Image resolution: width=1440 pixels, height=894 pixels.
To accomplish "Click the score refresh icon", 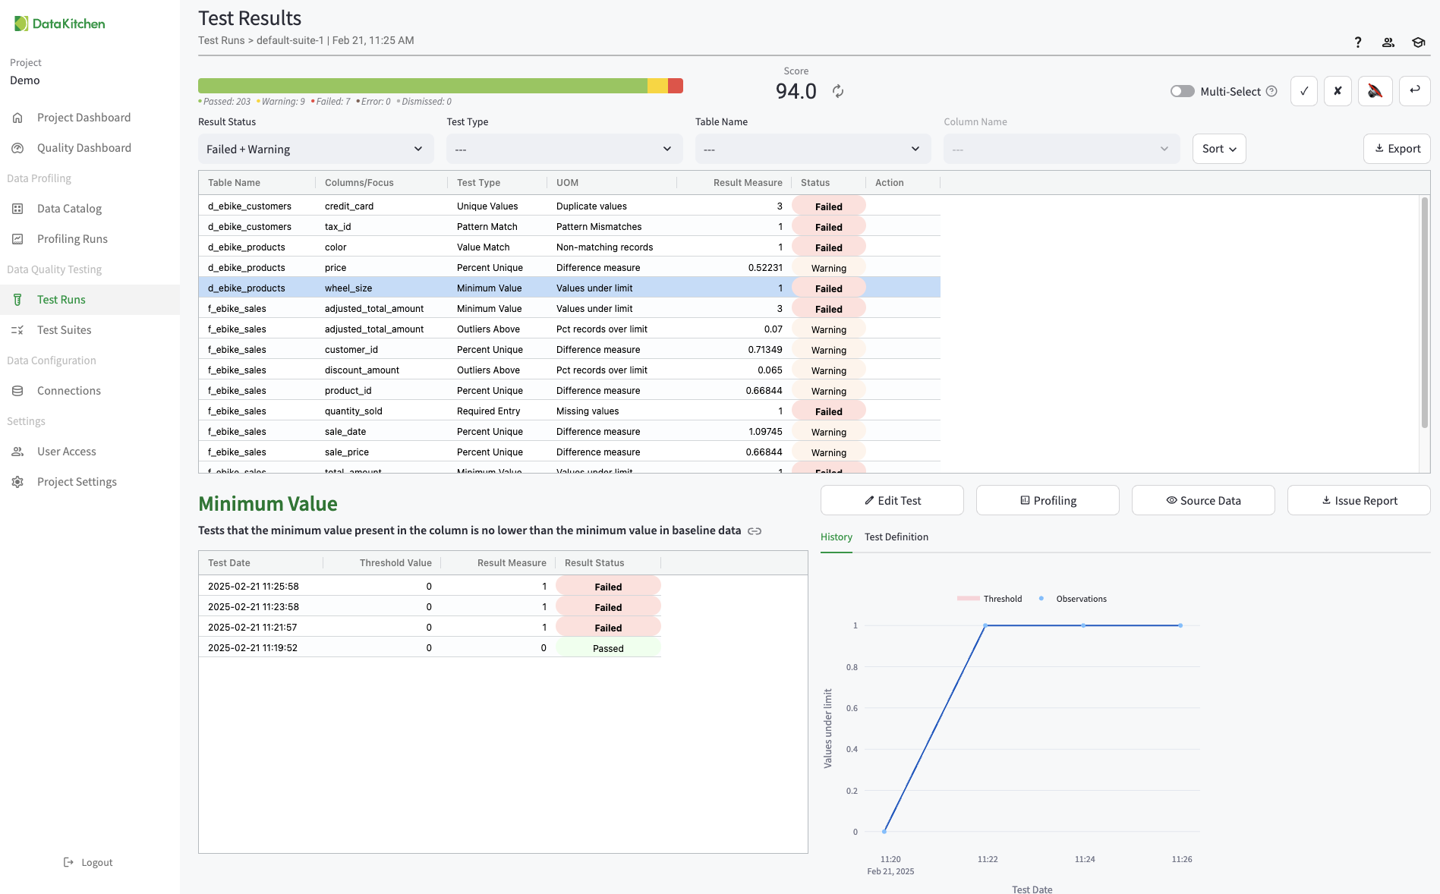I will point(838,91).
